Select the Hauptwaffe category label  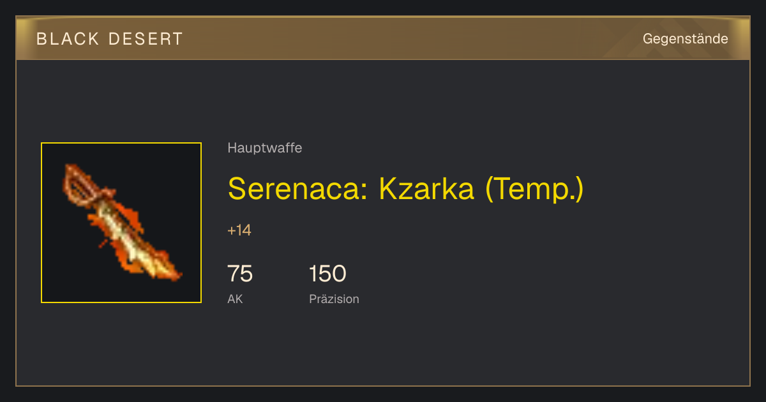click(265, 148)
